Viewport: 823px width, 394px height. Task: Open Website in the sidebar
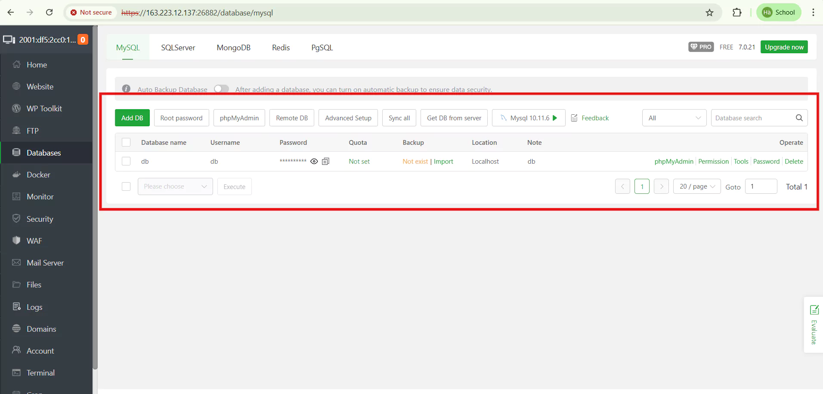click(46, 87)
